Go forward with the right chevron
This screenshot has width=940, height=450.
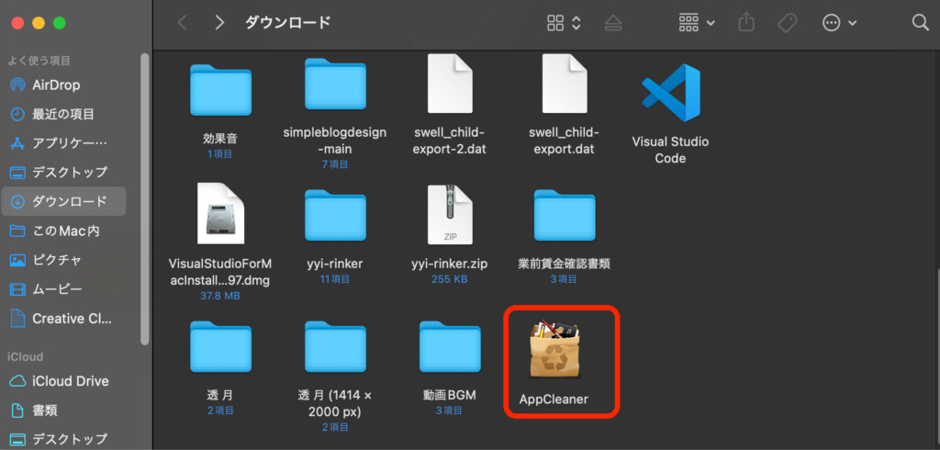219,23
